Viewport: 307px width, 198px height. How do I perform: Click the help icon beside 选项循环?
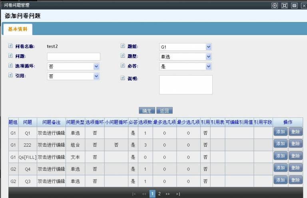[x=11, y=66]
